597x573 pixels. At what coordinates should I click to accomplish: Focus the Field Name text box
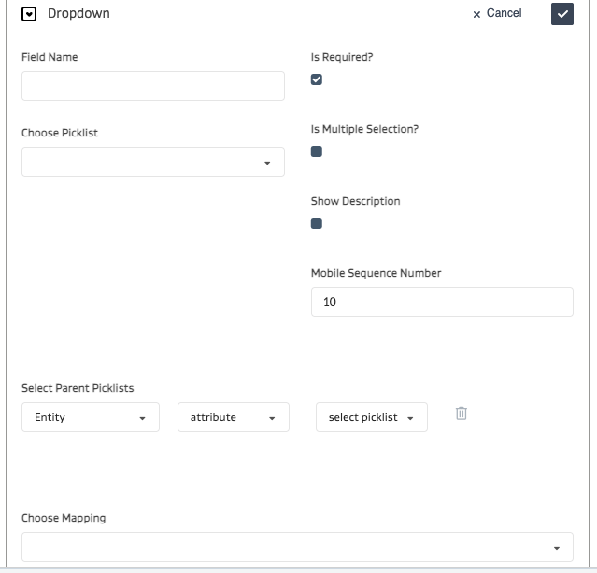click(x=153, y=86)
